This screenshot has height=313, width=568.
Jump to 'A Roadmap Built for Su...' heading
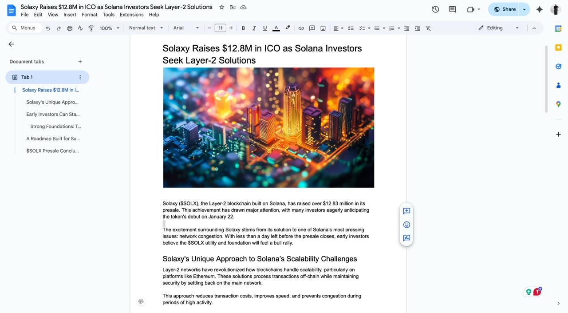[53, 139]
